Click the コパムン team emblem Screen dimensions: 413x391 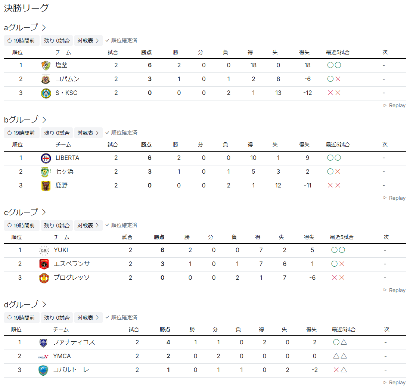click(x=46, y=79)
